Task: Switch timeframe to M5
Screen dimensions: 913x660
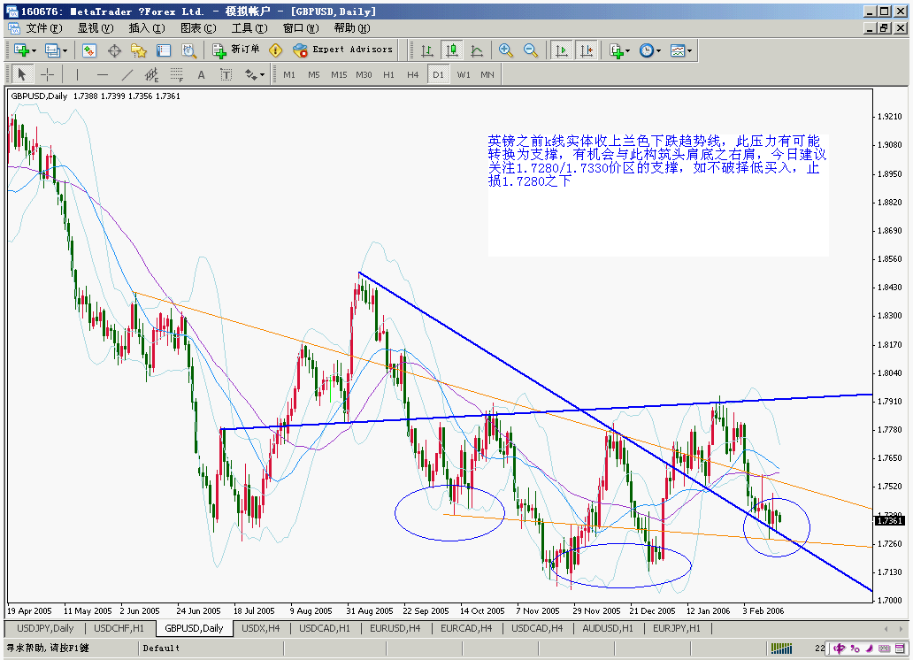Action: point(314,74)
